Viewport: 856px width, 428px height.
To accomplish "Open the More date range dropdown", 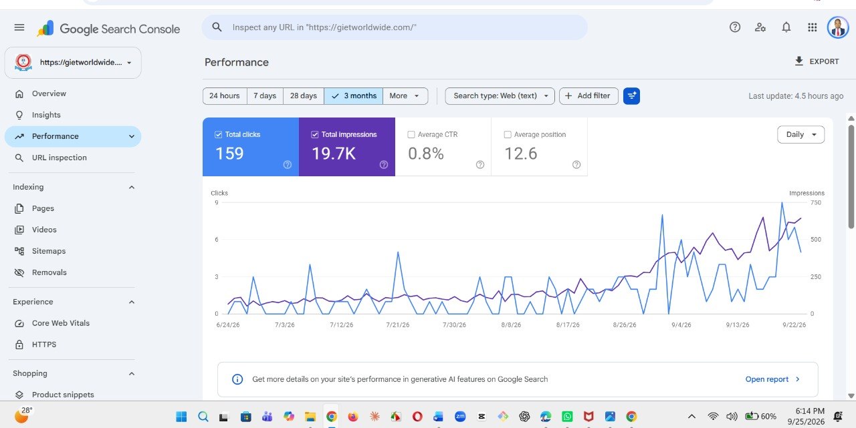I will (405, 96).
